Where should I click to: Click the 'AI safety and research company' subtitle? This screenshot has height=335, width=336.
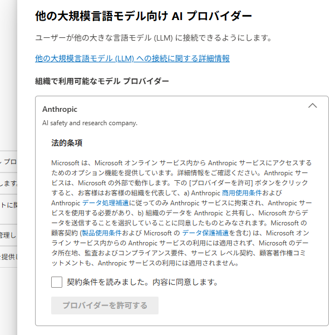coord(90,122)
